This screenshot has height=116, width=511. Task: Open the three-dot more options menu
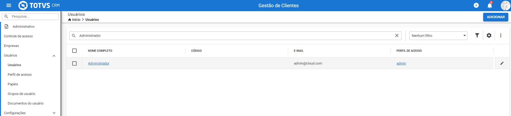pos(501,35)
